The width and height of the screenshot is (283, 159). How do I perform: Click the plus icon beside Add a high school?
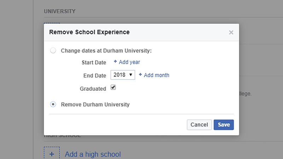point(52,154)
